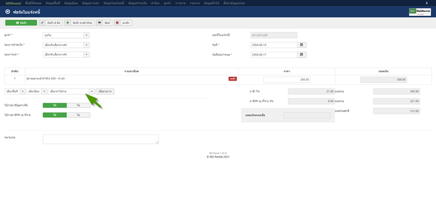436x212 pixels.
Task: Click the MDRental brand link
Action: coord(13,3)
